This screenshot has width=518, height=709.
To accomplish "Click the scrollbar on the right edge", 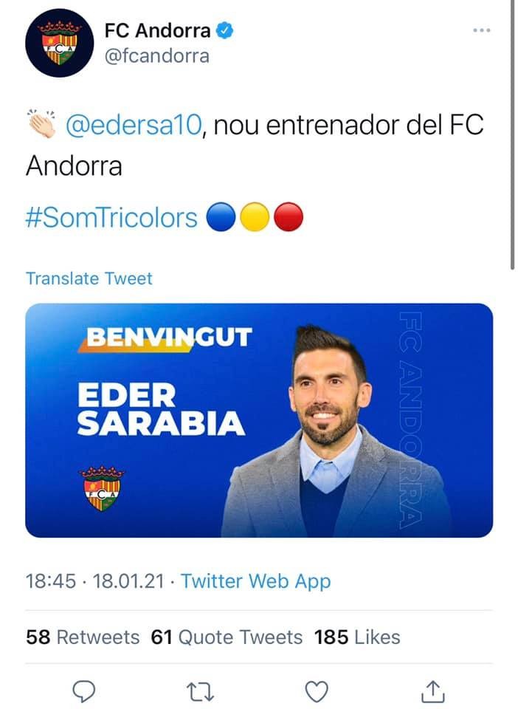I will point(513,136).
